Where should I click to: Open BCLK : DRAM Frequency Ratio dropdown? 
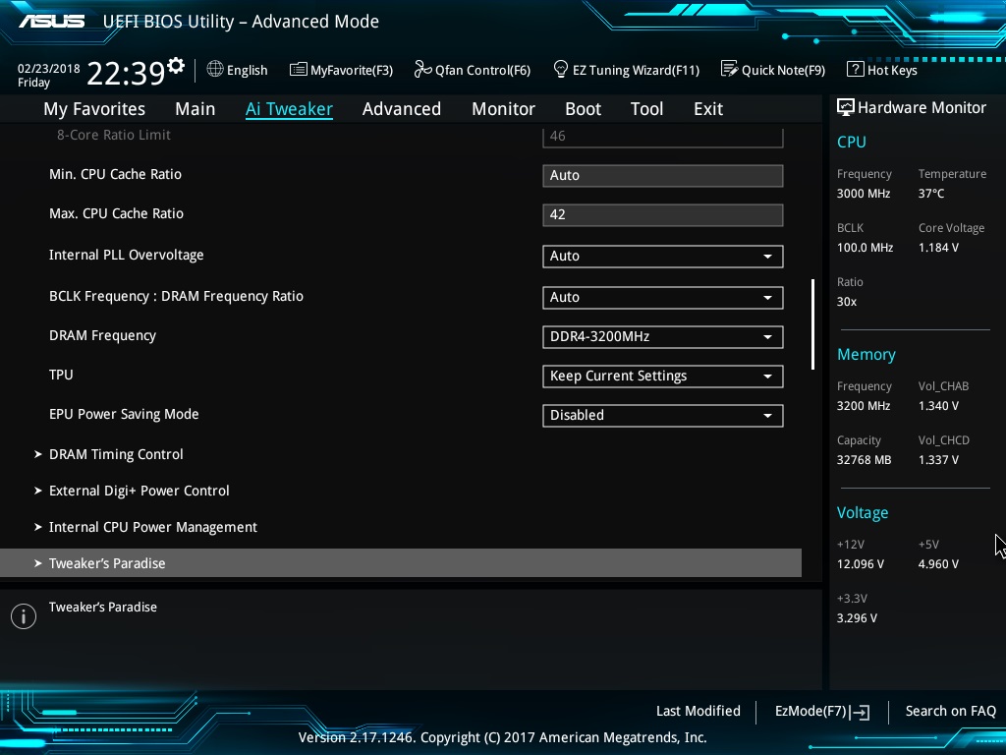[x=663, y=297]
